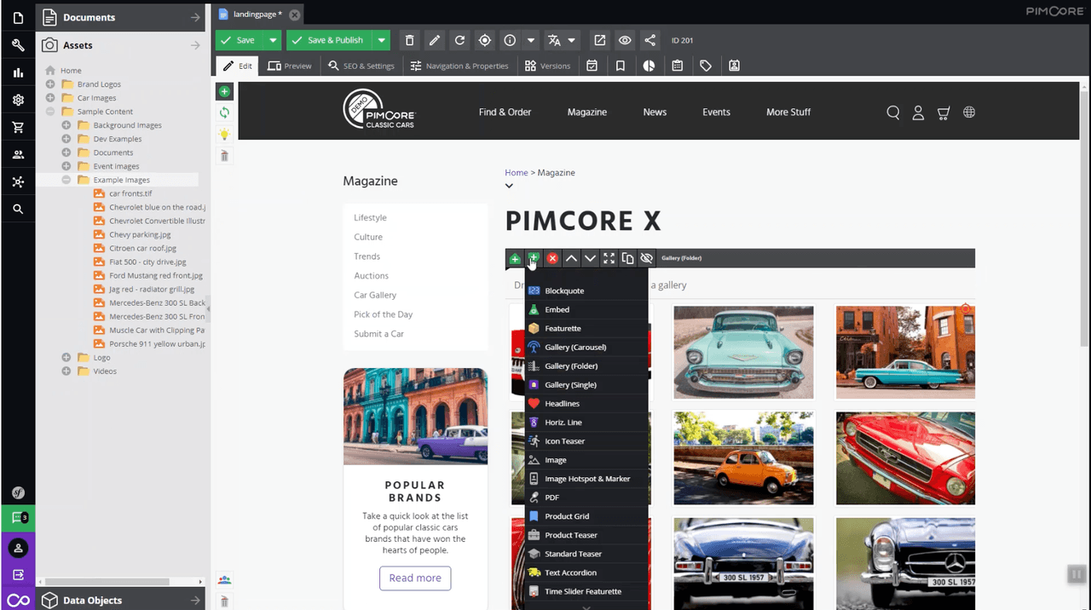Toggle the eye preview icon in toolbar
Image resolution: width=1091 pixels, height=610 pixels.
coord(625,40)
